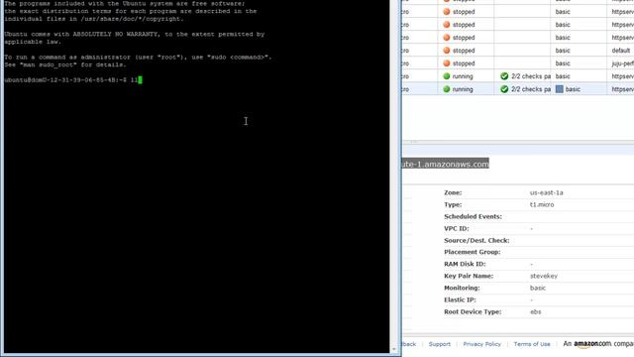Click the orange stopped icon in the default row
Screen dimensions: 634x357
click(x=447, y=51)
